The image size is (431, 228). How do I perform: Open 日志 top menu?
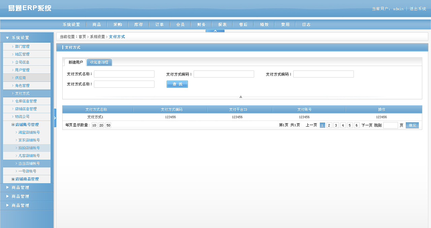[306, 25]
